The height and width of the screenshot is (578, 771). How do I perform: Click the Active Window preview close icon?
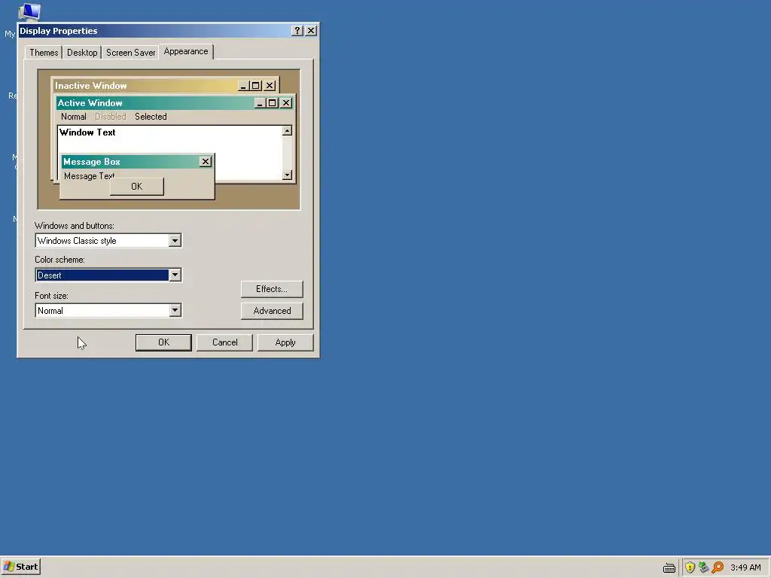click(x=285, y=102)
